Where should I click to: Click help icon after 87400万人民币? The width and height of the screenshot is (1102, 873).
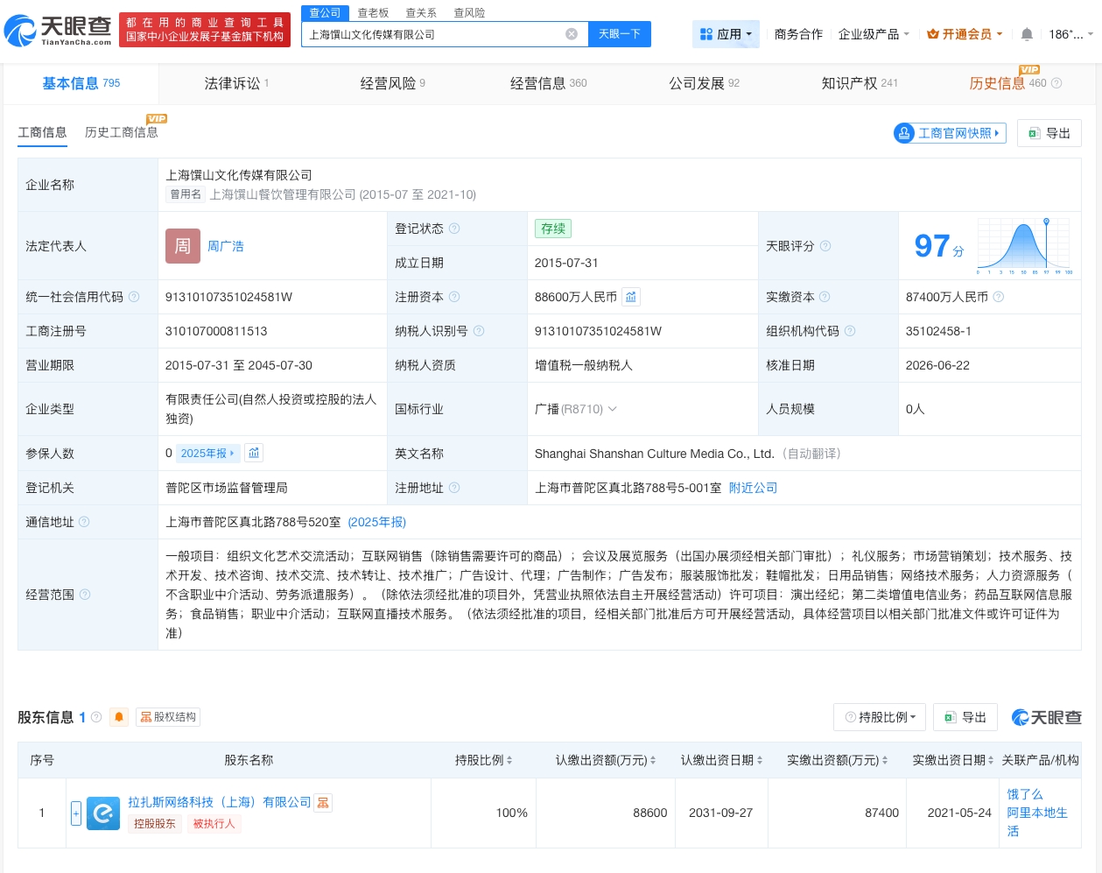[999, 297]
